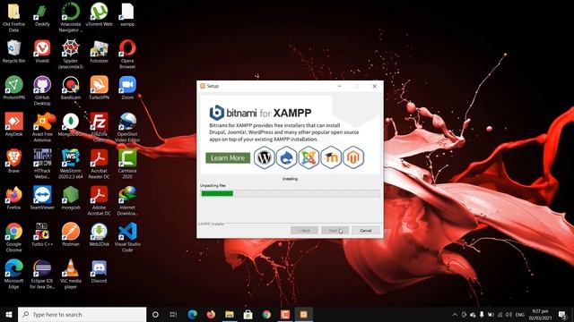This screenshot has height=322, width=574.
Task: Select the Web2Disk shortcut
Action: pos(99,234)
